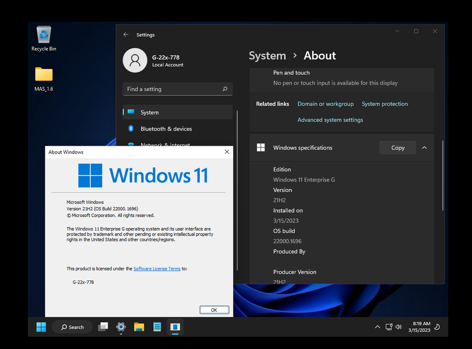Image resolution: width=472 pixels, height=349 pixels.
Task: Click the user profile avatar in Settings
Action: 135,60
